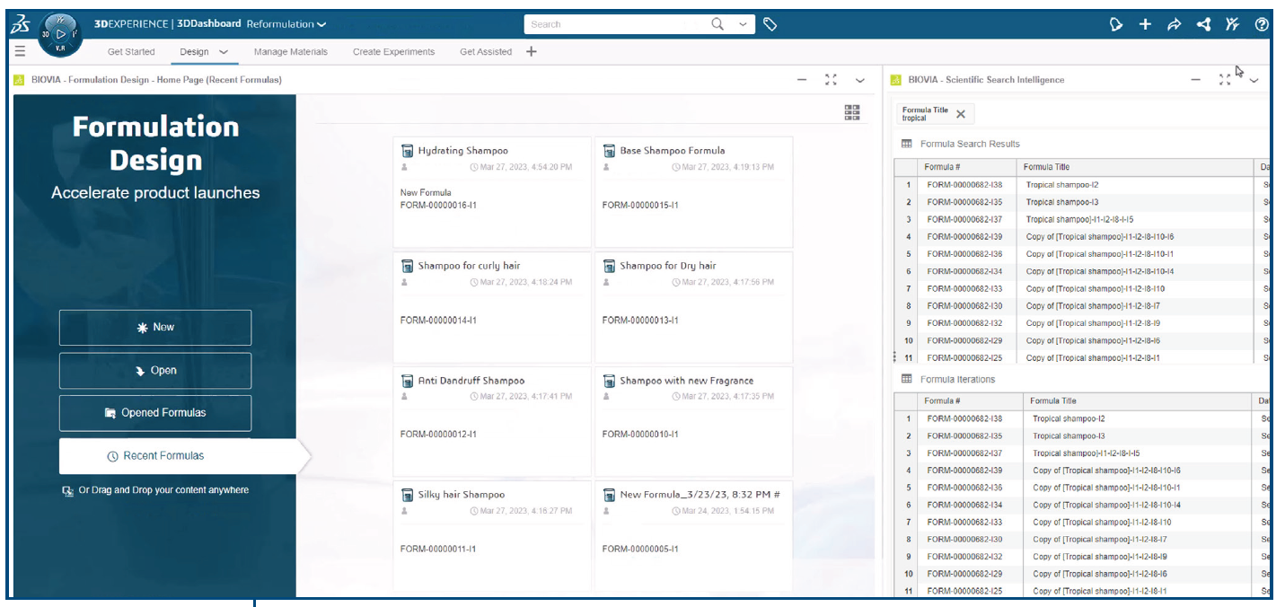Click the tag icon beside search bar
Screen dimensions: 1285x607
tap(770, 24)
